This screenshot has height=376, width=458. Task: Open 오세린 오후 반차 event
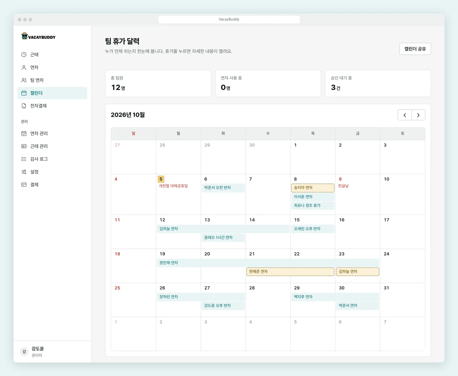pyautogui.click(x=313, y=229)
